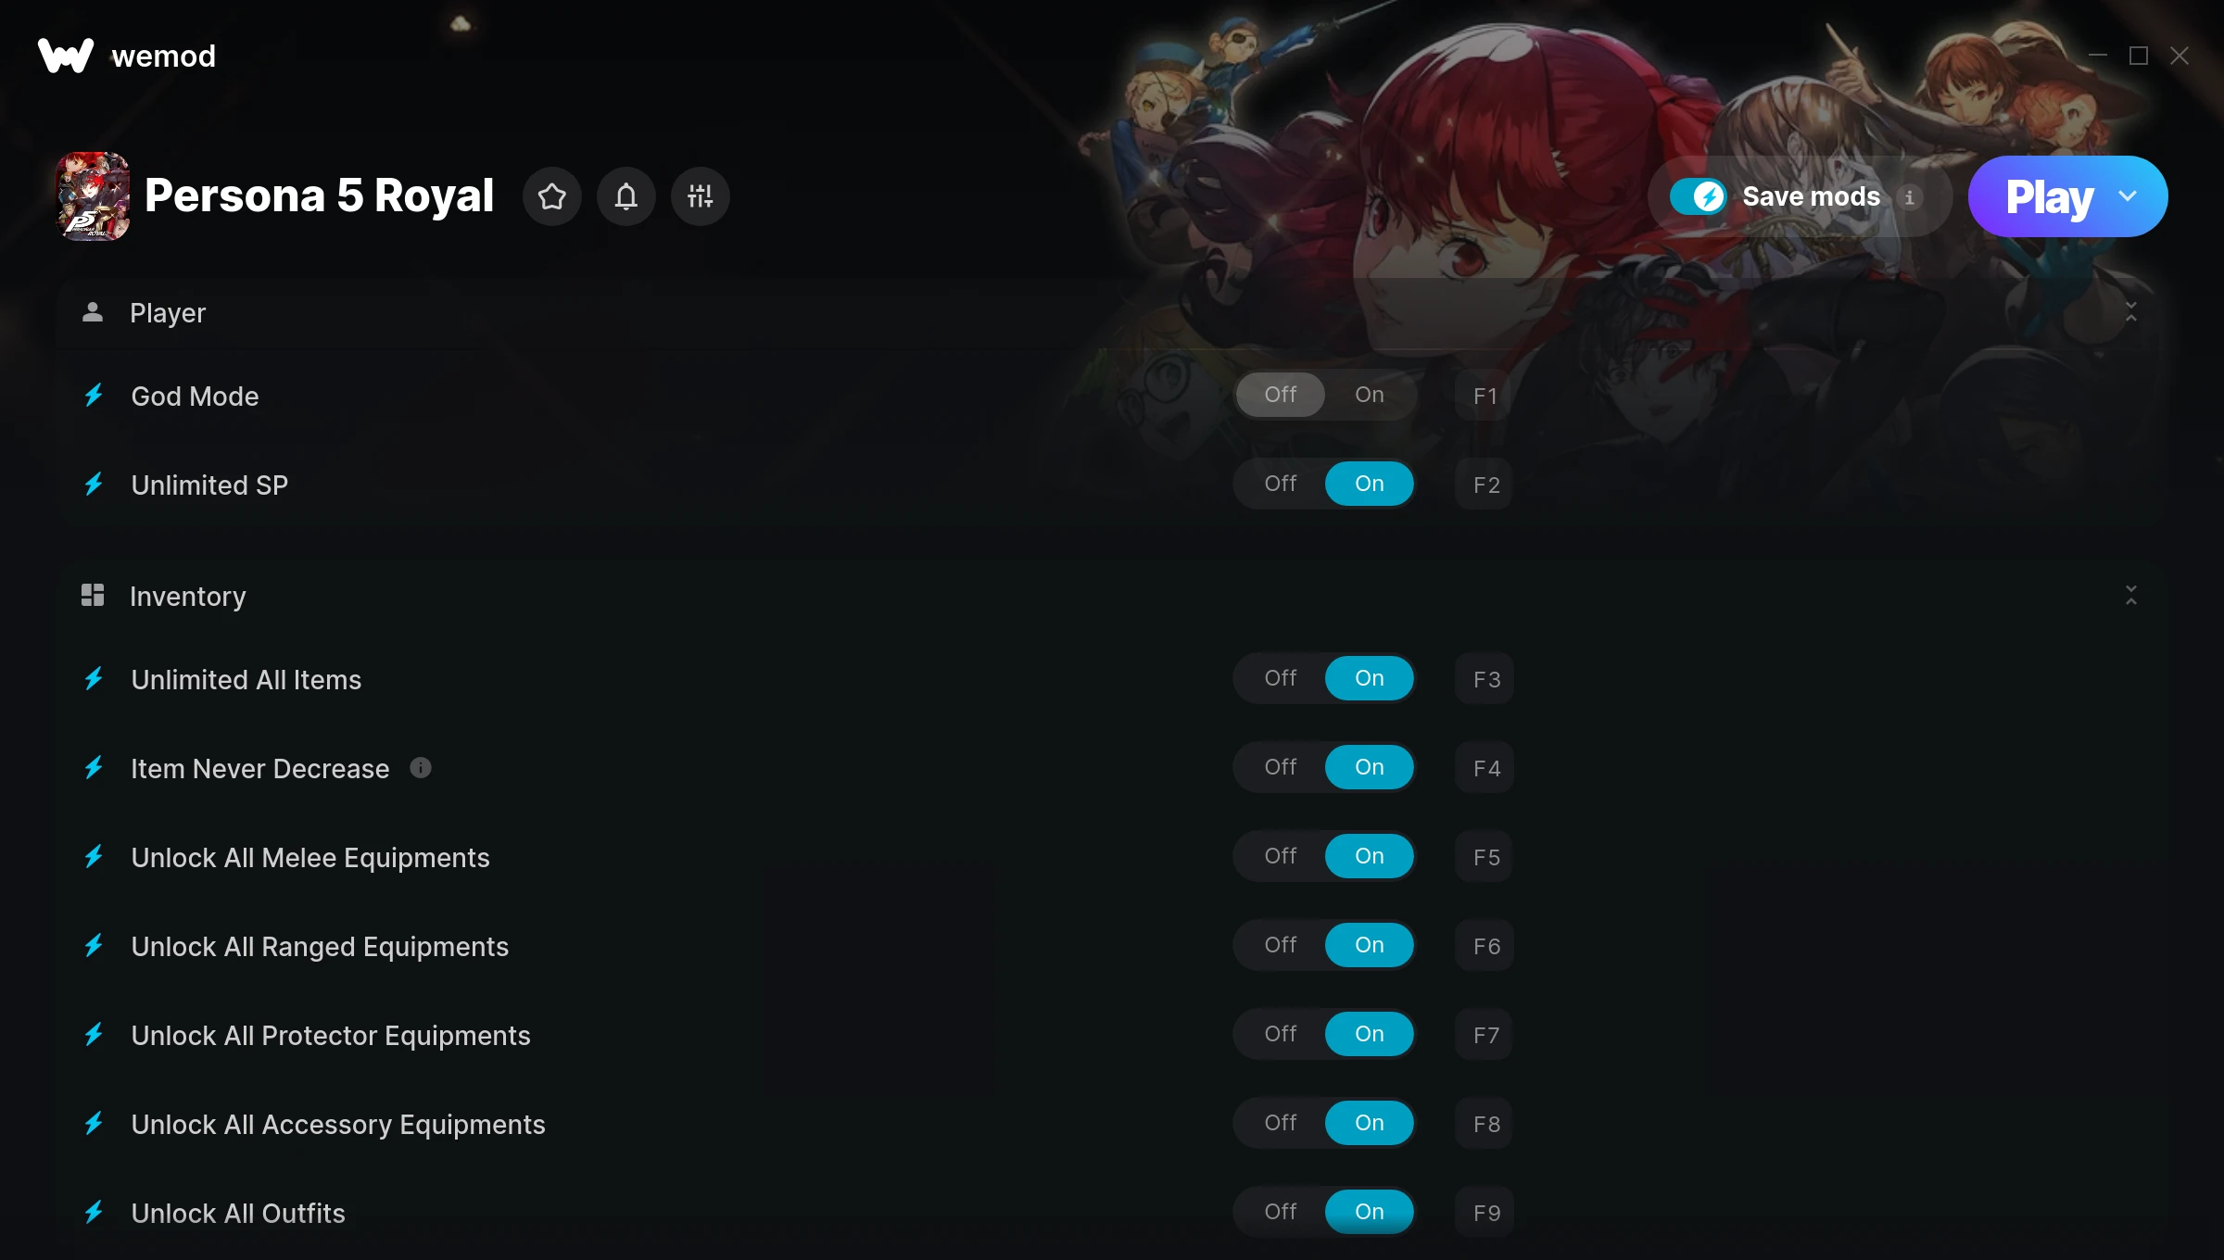Turn Unlimited SP off
Viewport: 2224px width, 1260px height.
point(1281,484)
